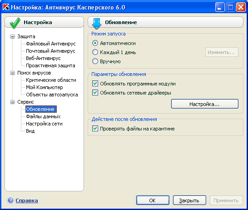Open Настройка сети settings
248x210 pixels.
click(44, 124)
